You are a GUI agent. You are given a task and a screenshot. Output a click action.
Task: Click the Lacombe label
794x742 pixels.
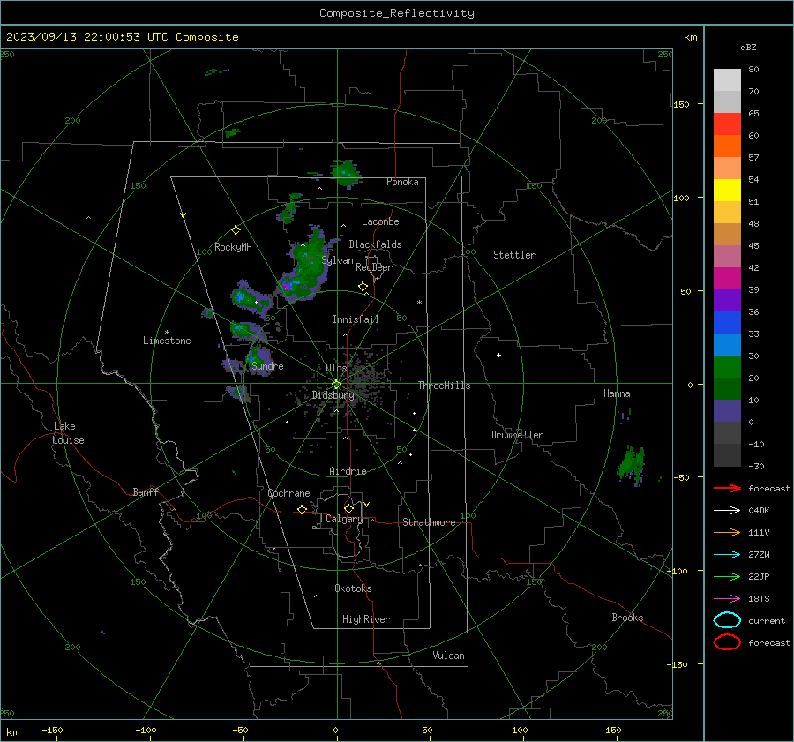380,221
